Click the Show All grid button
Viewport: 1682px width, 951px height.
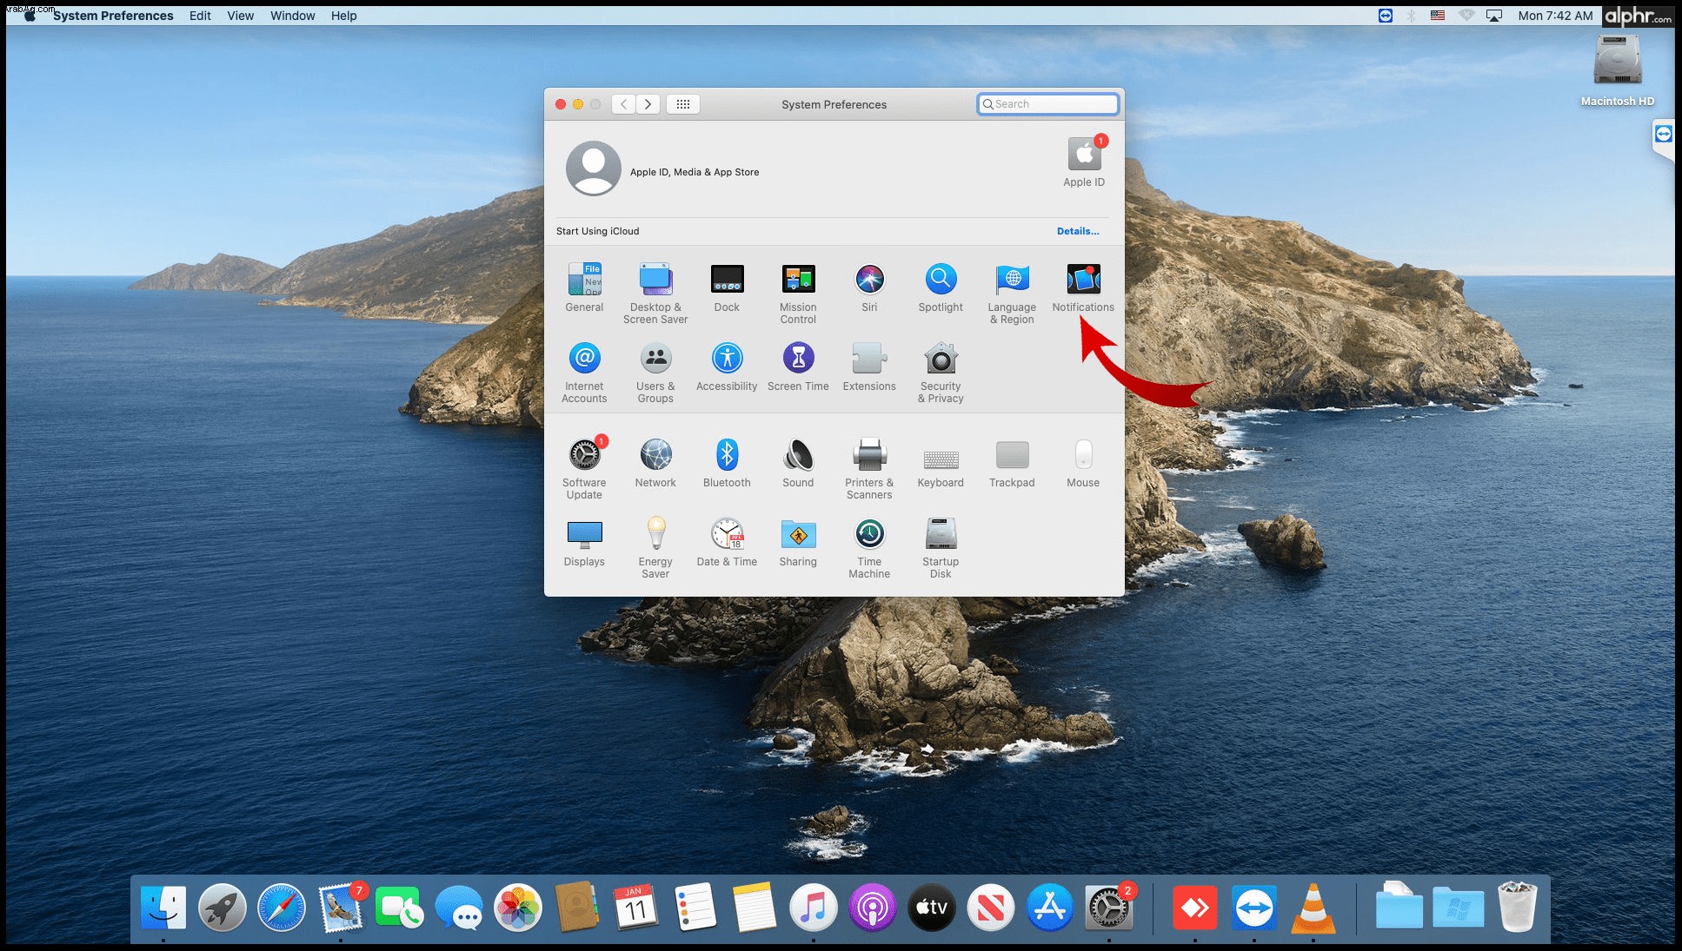pos(683,104)
